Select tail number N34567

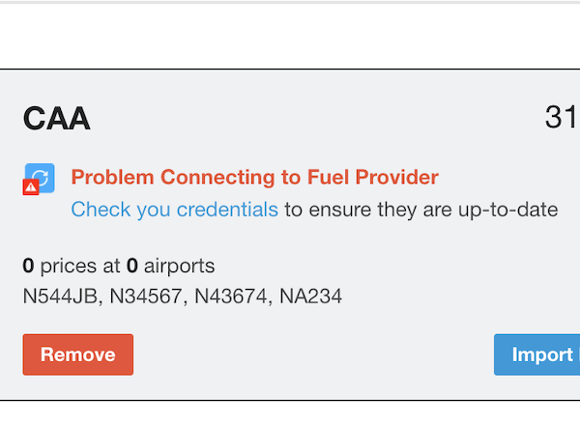146,297
